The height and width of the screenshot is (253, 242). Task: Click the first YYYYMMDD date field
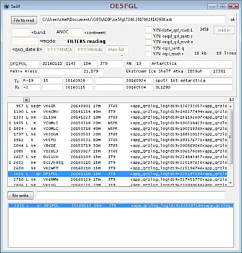(59, 50)
